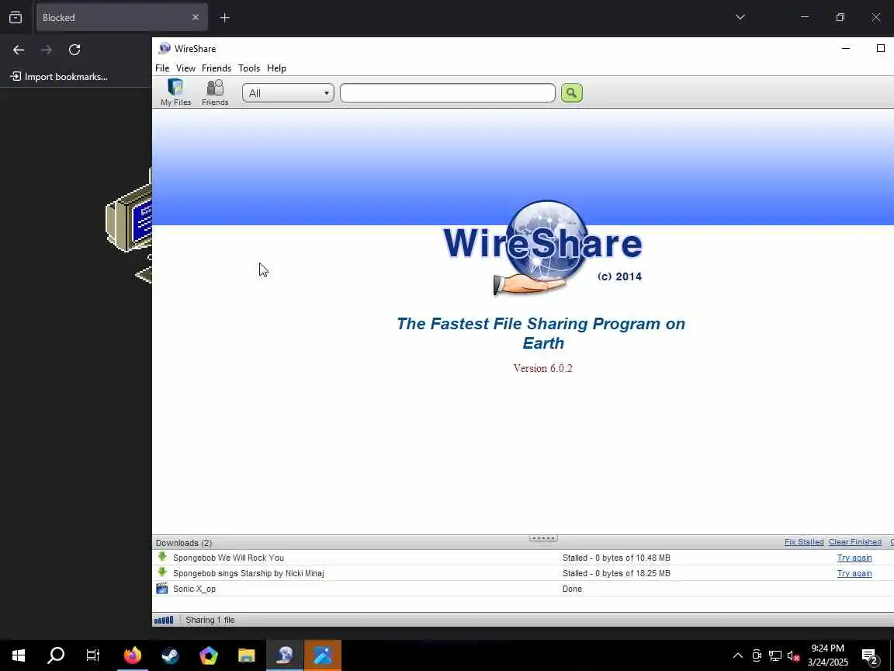Click into the WireShare search text field
This screenshot has width=894, height=671.
tap(448, 92)
